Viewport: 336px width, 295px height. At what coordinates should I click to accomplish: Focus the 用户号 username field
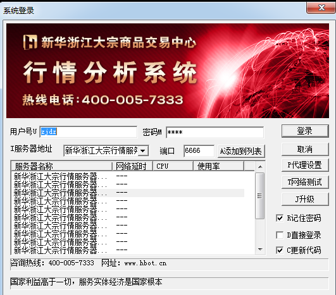click(x=89, y=132)
